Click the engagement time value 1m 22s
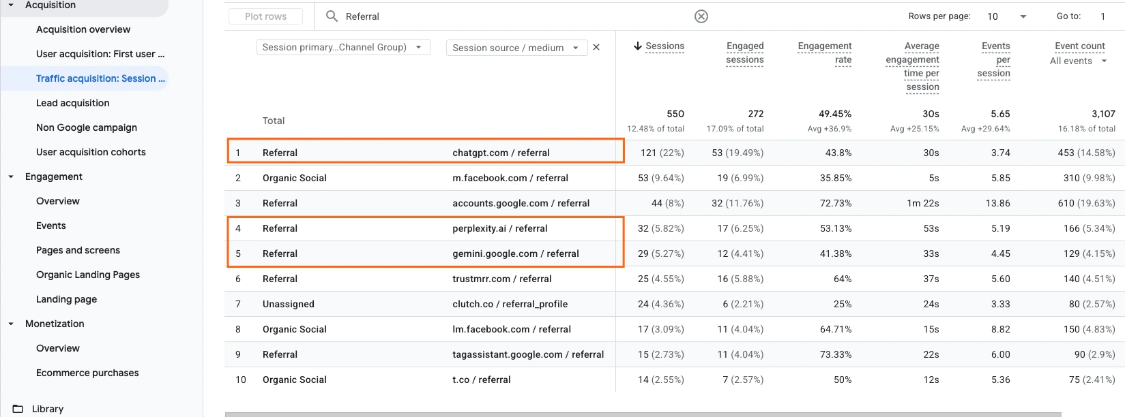1125x417 pixels. pyautogui.click(x=923, y=203)
